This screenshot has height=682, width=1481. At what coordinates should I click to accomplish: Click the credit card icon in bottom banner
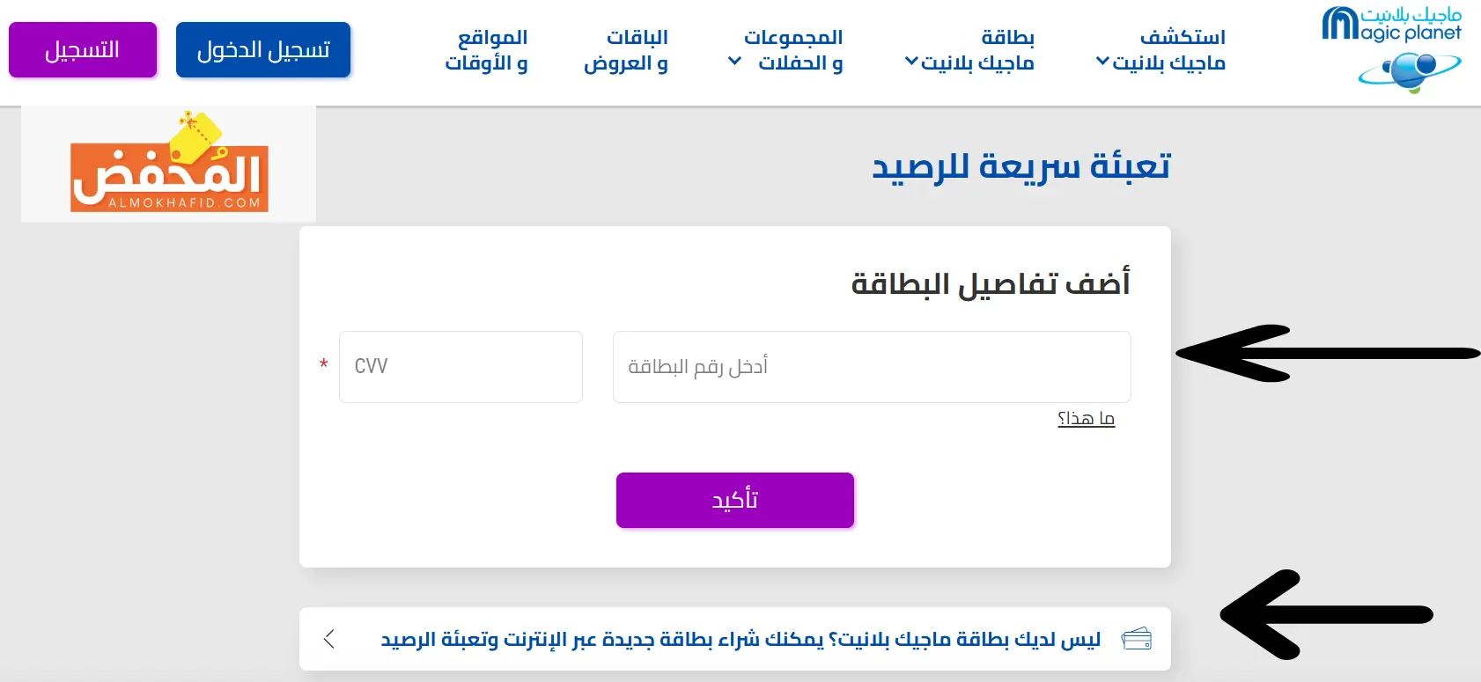(1136, 639)
